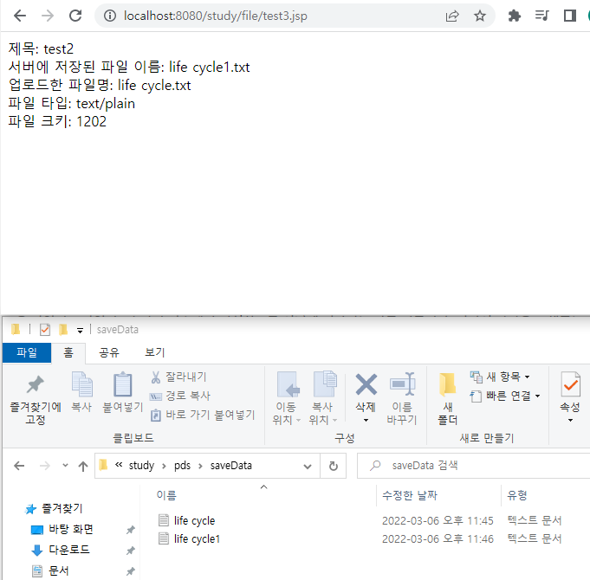Click the localhost URL in address bar
This screenshot has width=590, height=580.
[215, 16]
